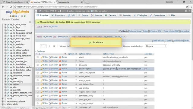Open page settings gear at top right

[186, 11]
